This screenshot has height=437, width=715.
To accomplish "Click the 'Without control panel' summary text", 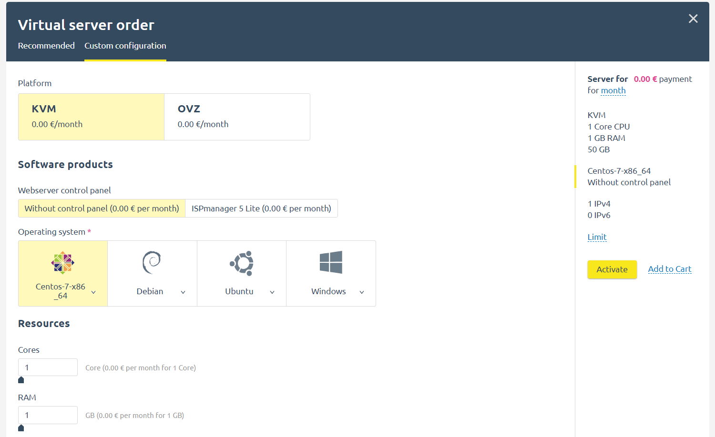I will tap(629, 182).
